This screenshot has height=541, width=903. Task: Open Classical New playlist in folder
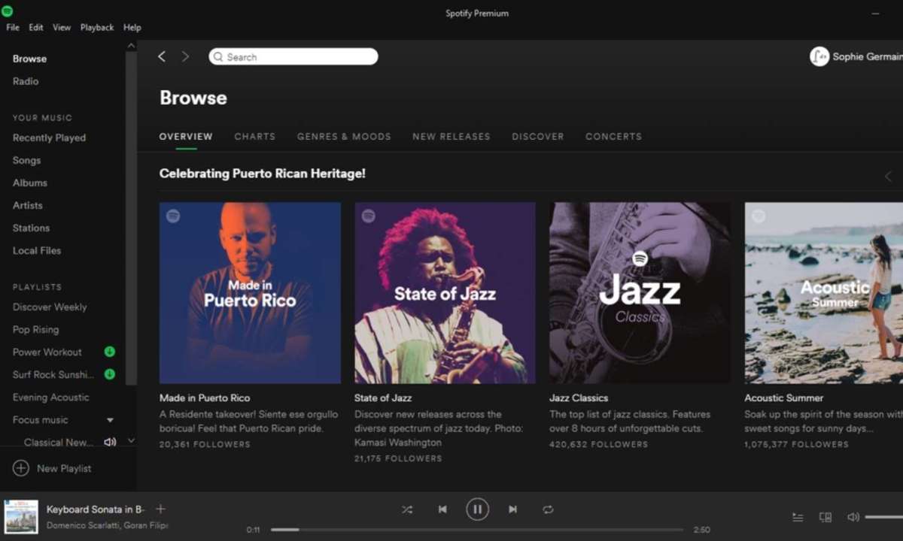point(59,442)
